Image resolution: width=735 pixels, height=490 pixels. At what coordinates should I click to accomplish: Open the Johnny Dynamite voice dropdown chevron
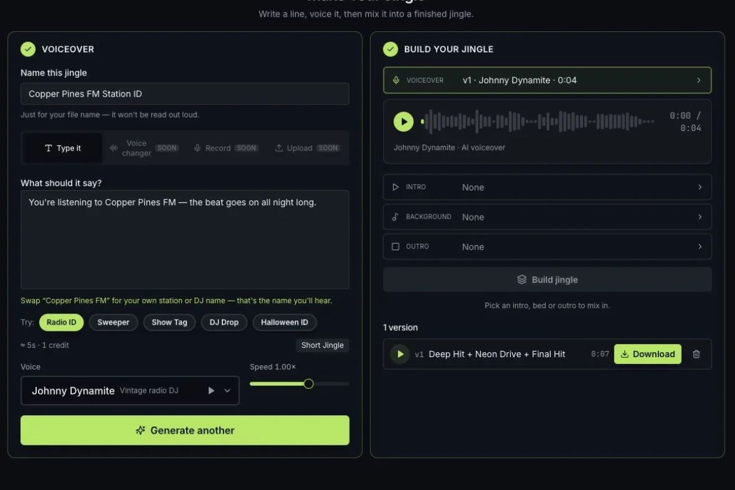click(227, 391)
